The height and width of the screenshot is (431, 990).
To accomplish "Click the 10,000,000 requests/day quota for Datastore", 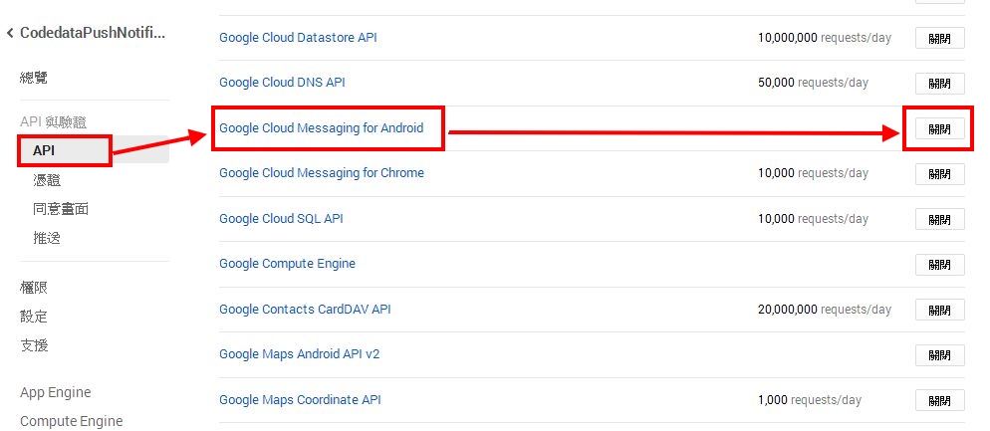I will (x=825, y=37).
